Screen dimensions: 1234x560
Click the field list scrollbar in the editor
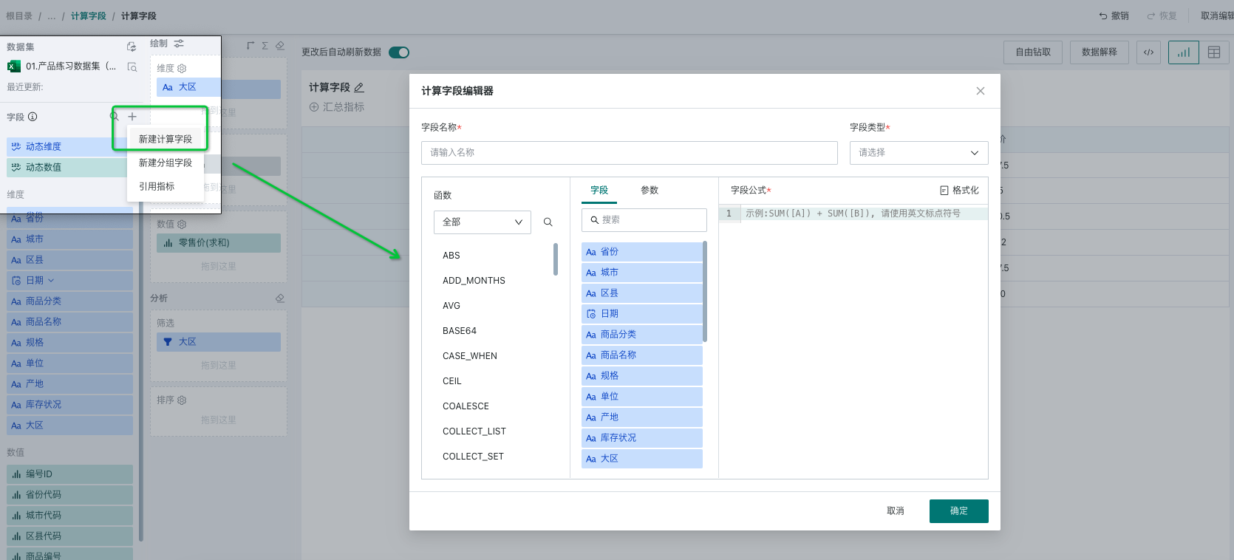pyautogui.click(x=705, y=291)
